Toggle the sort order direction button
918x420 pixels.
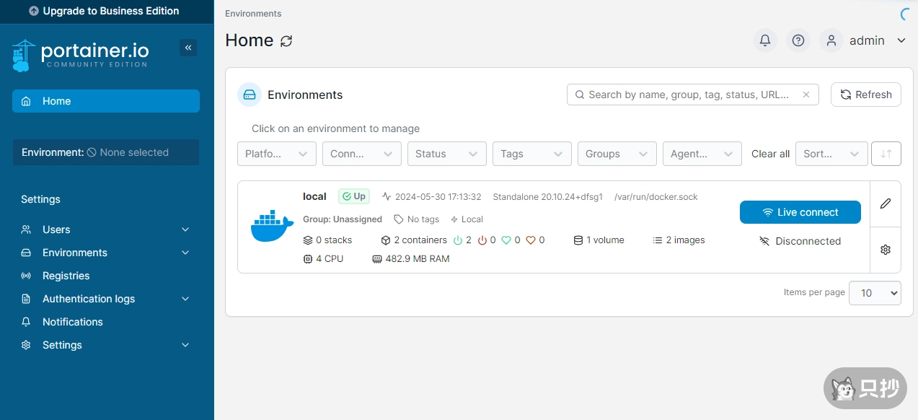click(886, 154)
